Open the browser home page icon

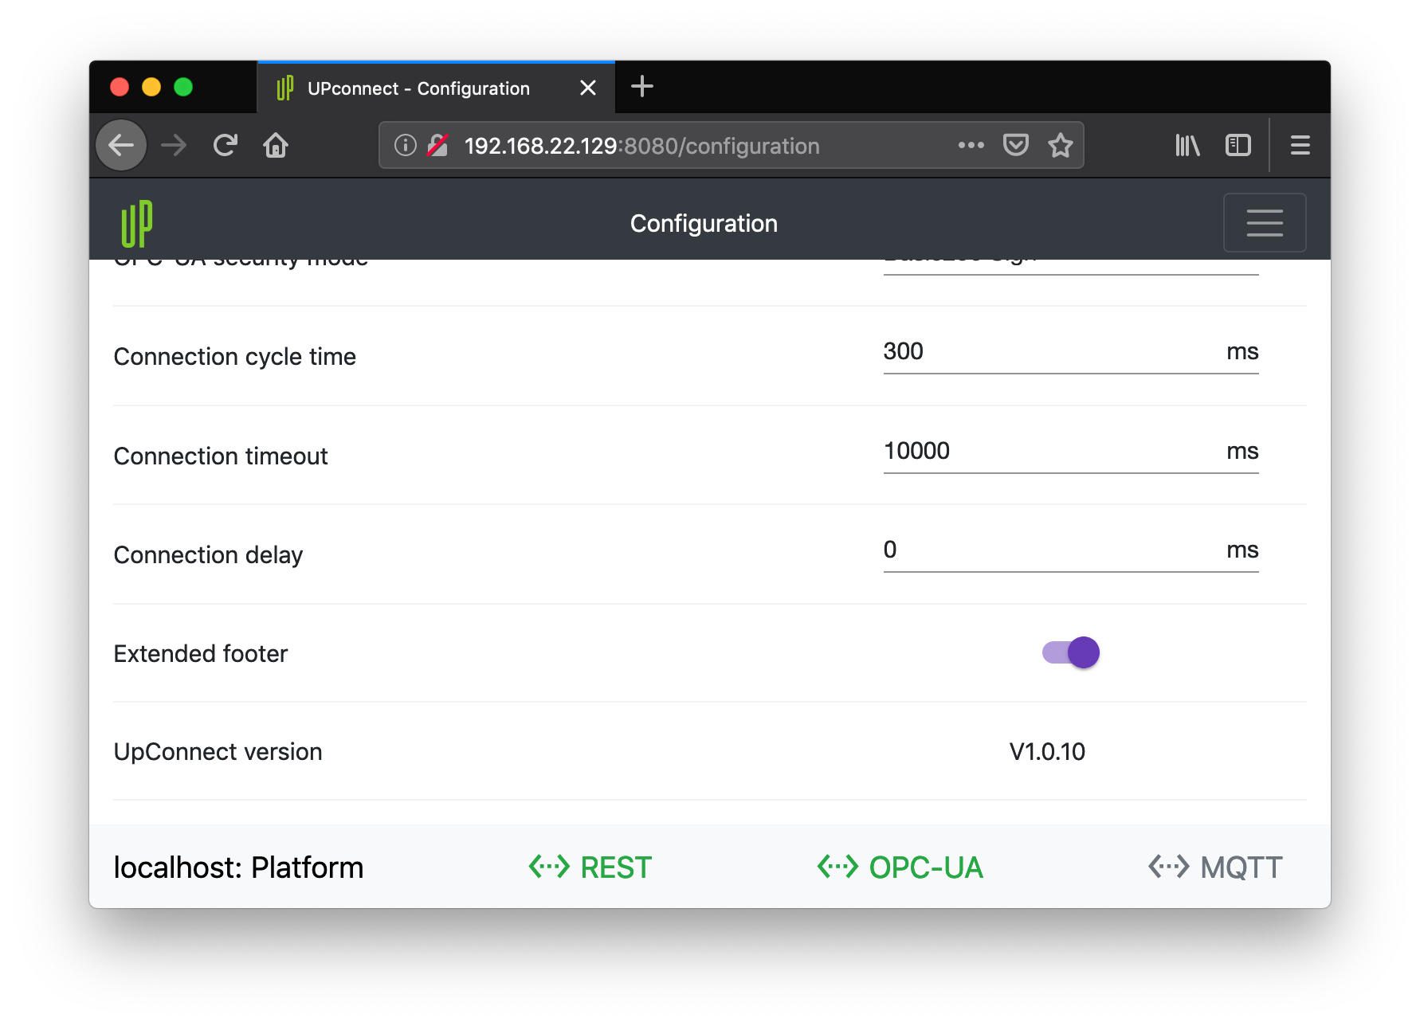coord(276,146)
